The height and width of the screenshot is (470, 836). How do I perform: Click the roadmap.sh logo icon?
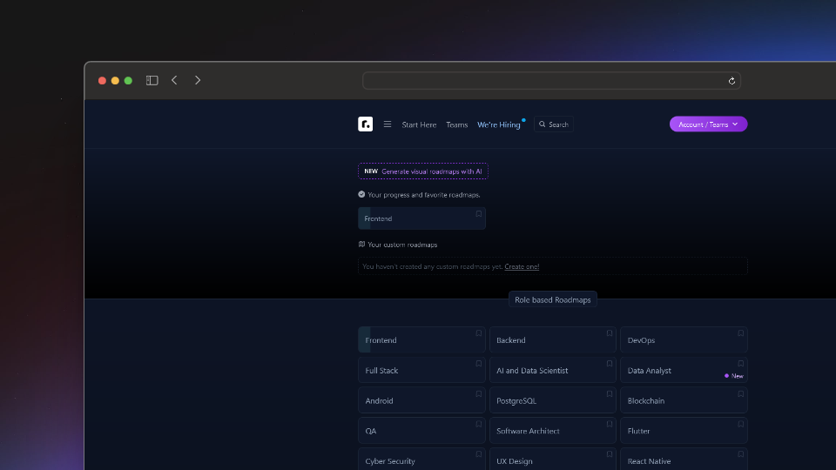365,124
